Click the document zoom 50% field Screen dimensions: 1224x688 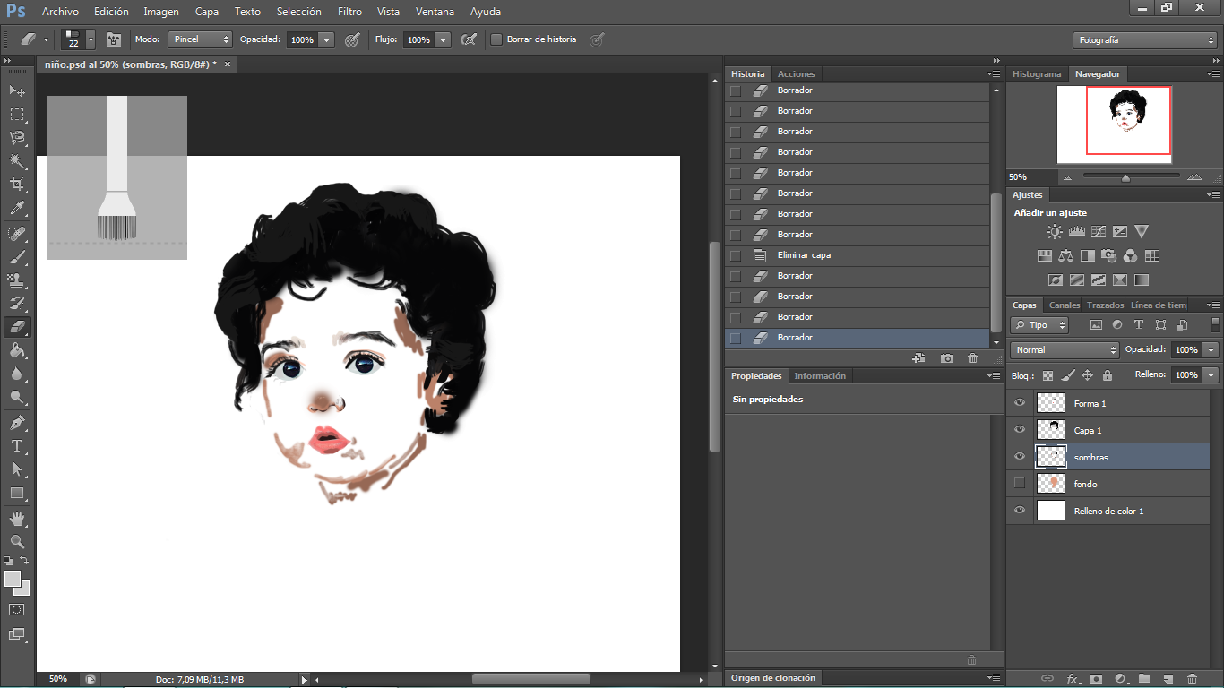coord(57,679)
